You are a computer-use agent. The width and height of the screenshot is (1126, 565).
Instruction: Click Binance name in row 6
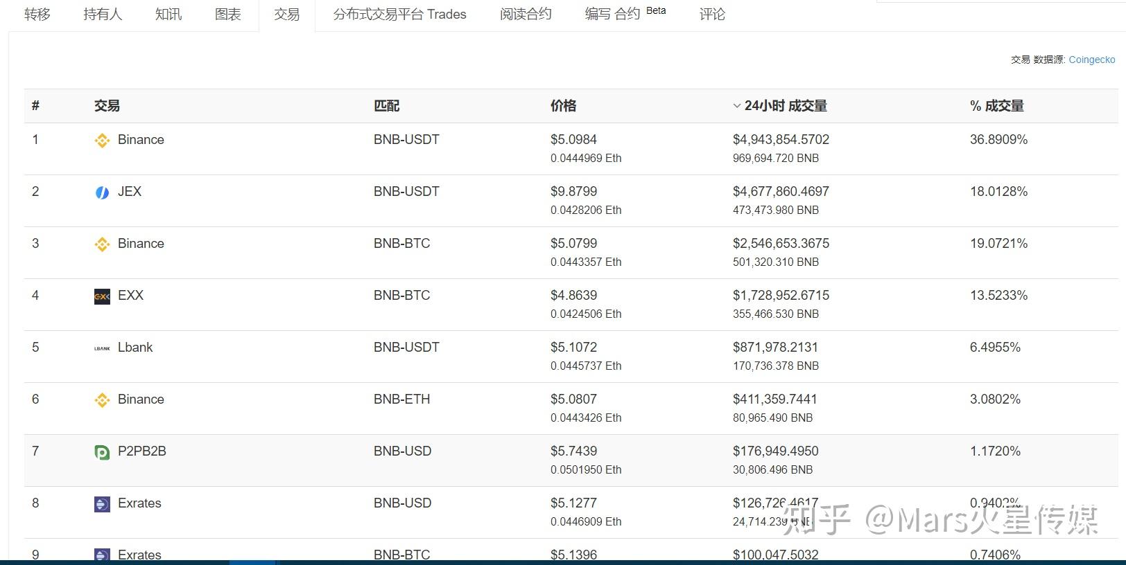[141, 400]
